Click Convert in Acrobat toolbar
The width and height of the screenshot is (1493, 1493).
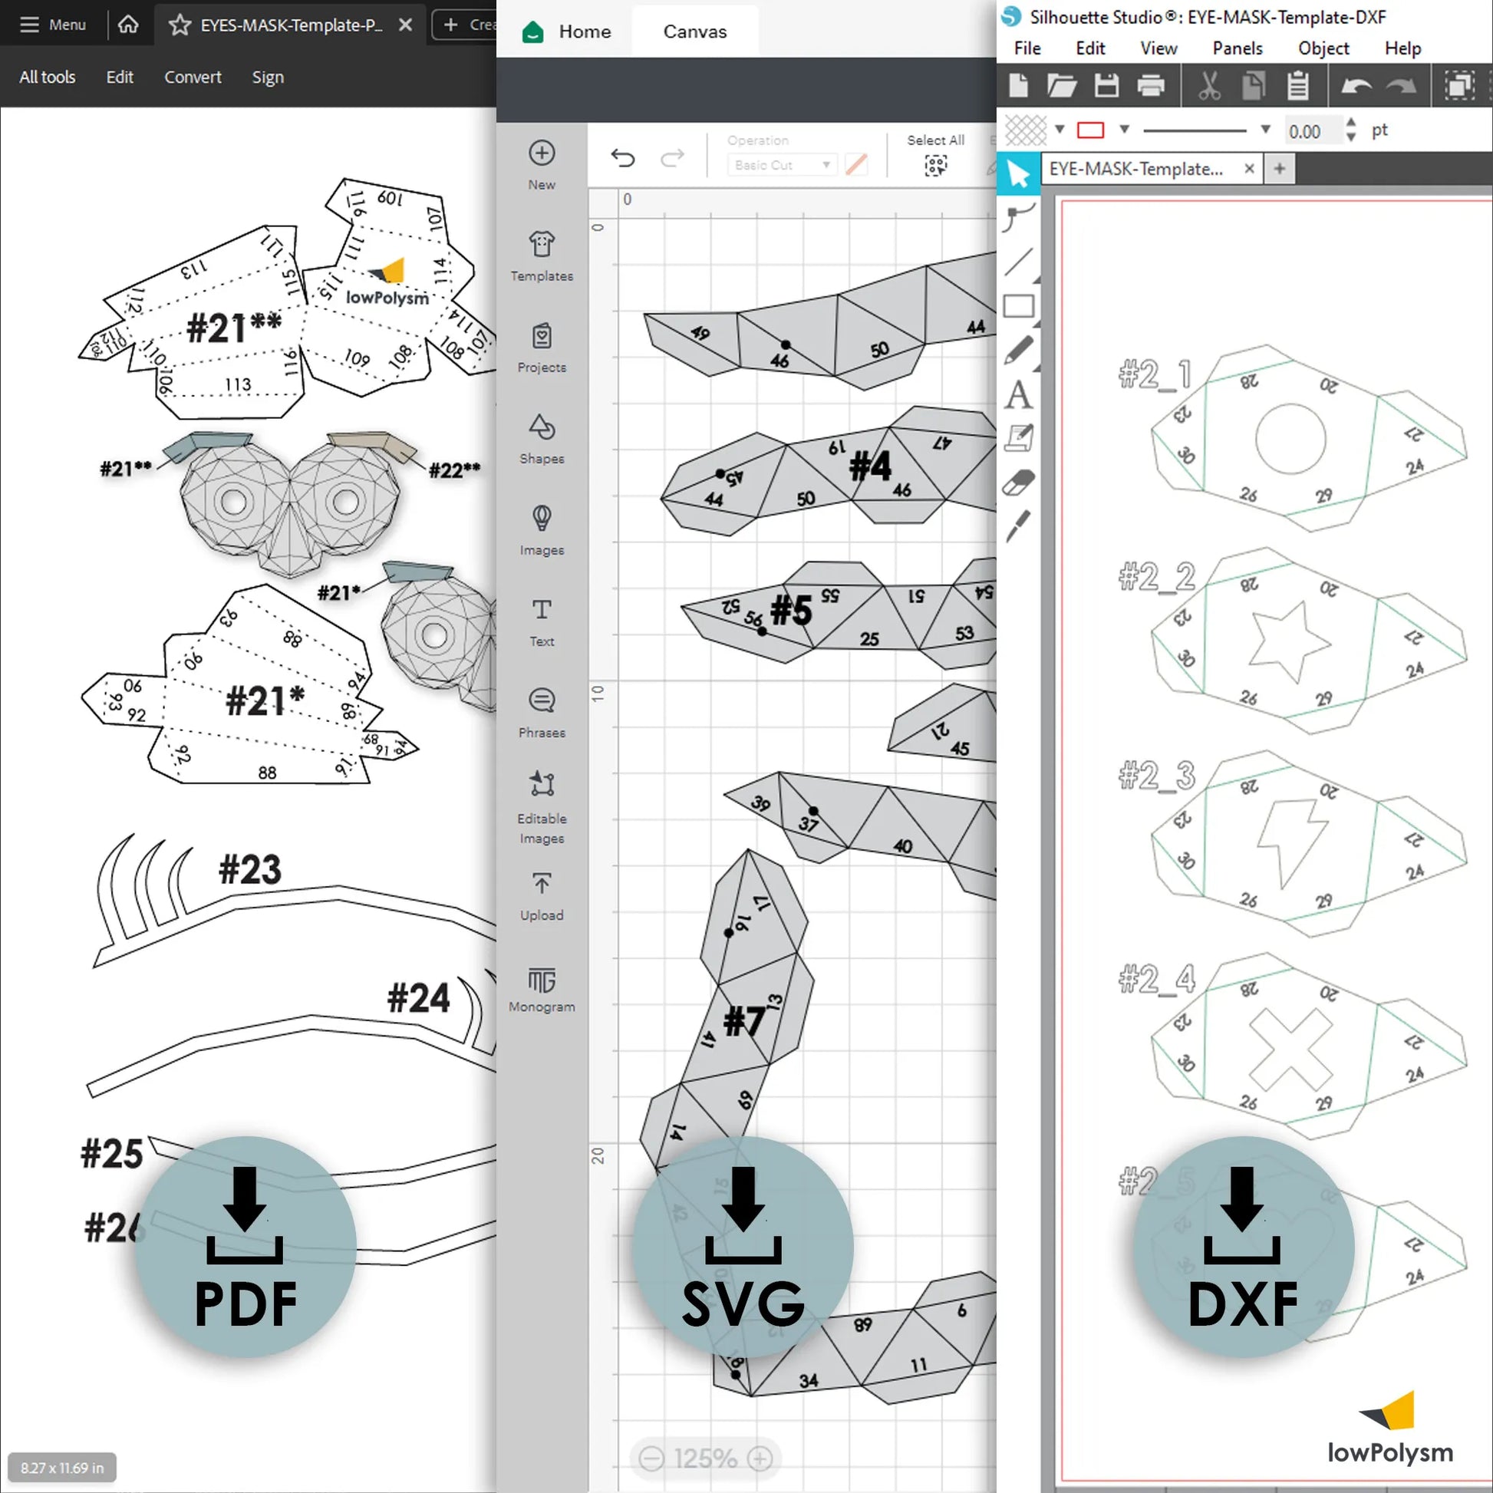[193, 77]
